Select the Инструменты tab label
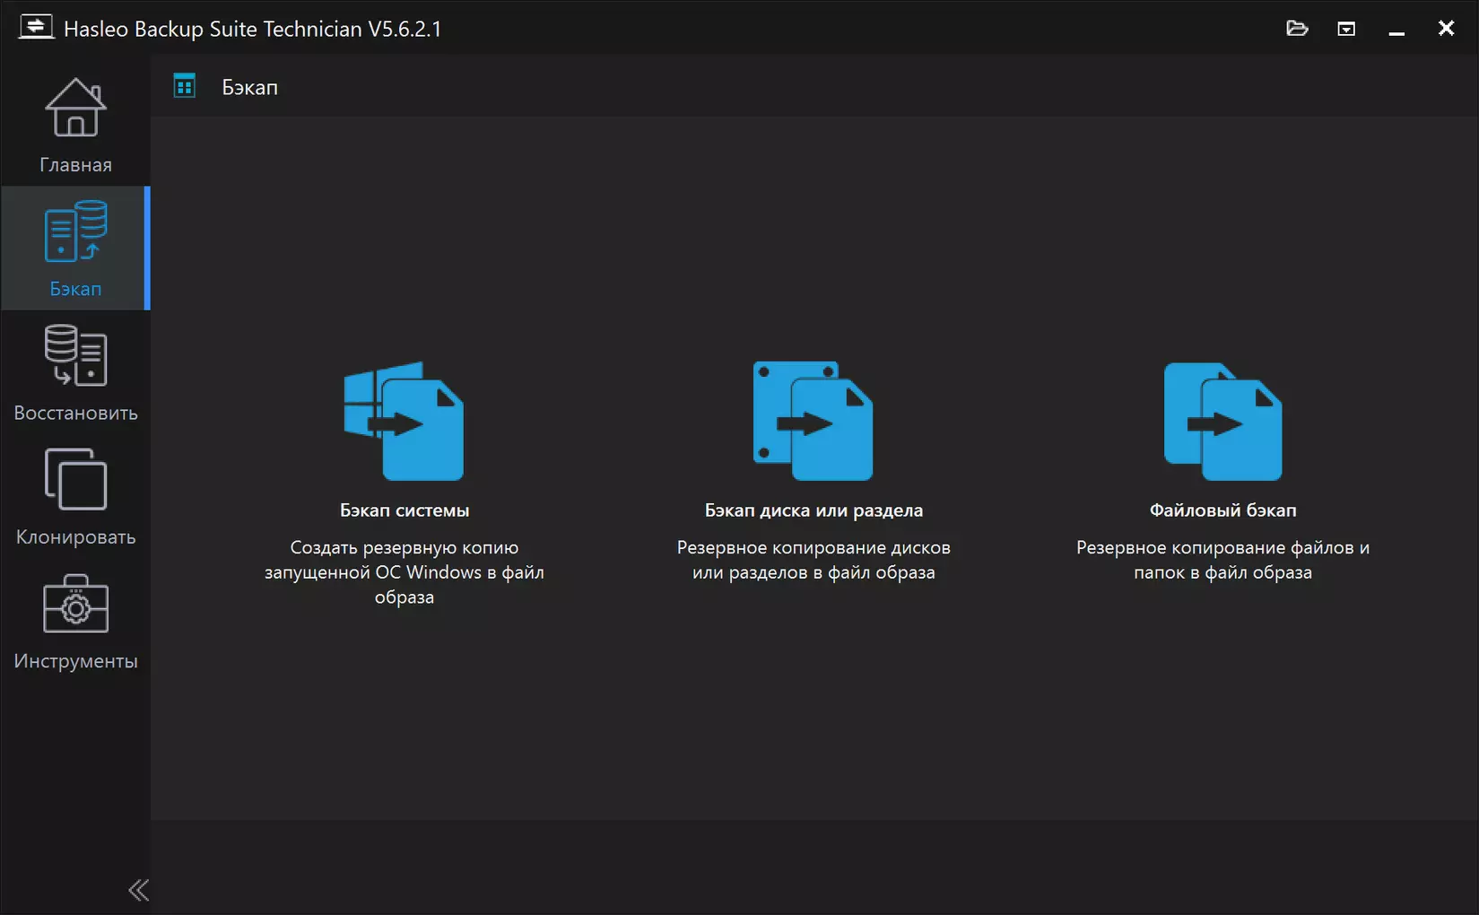 tap(75, 661)
